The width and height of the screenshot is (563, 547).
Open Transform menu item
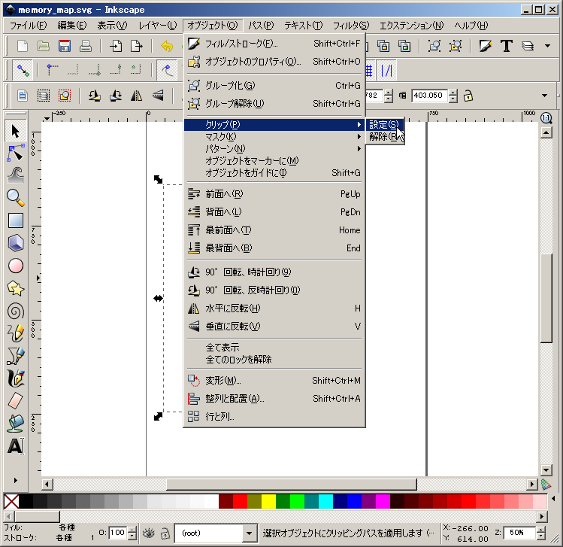274,381
